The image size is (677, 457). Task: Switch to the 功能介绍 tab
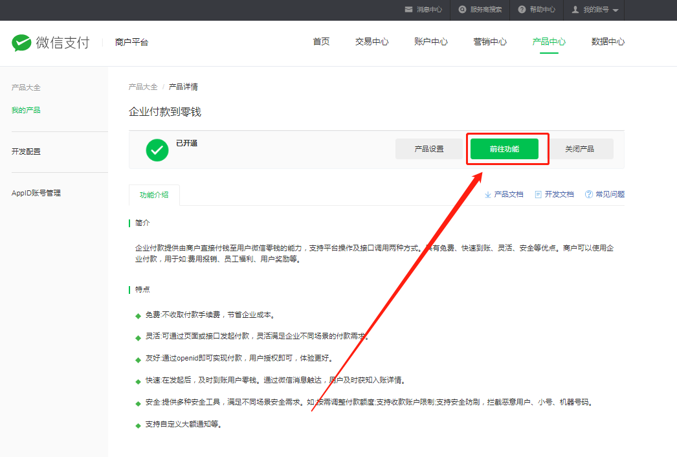point(154,195)
